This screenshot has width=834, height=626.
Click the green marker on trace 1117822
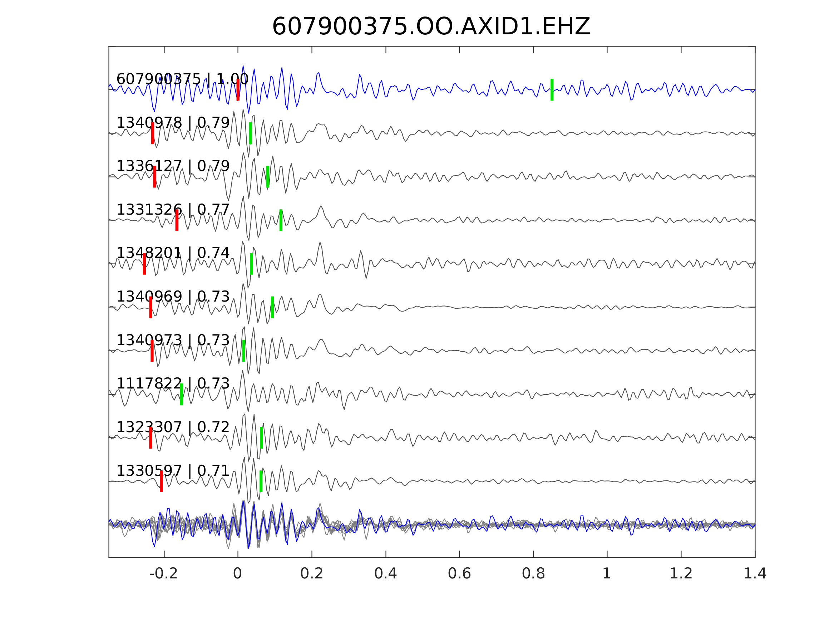pos(182,394)
